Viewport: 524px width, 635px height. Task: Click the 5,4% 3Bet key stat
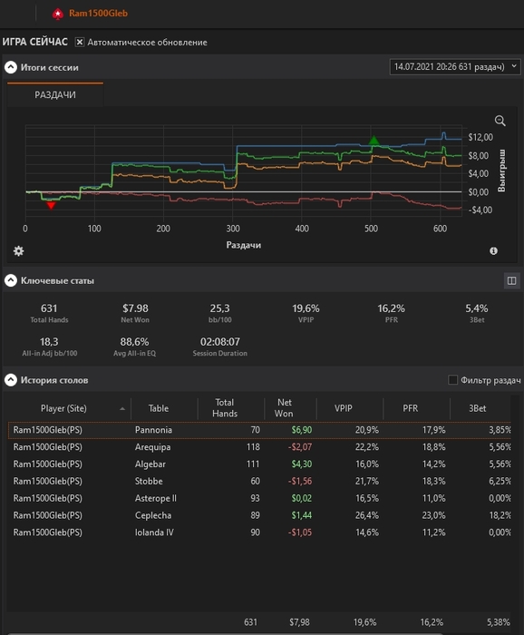click(x=477, y=308)
